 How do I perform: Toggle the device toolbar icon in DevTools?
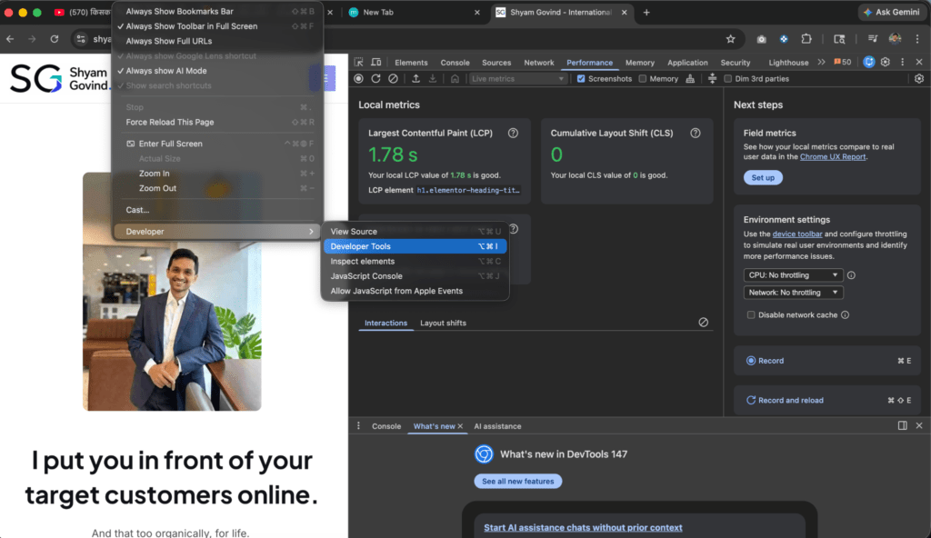pyautogui.click(x=375, y=63)
